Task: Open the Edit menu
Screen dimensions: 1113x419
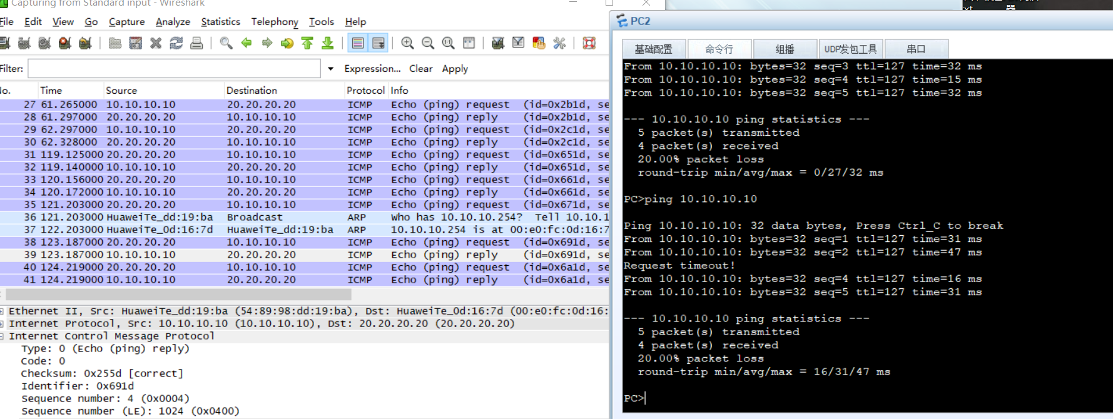Action: [x=33, y=22]
